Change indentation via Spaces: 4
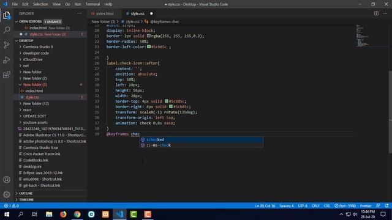The width and height of the screenshot is (392, 220). [287, 206]
